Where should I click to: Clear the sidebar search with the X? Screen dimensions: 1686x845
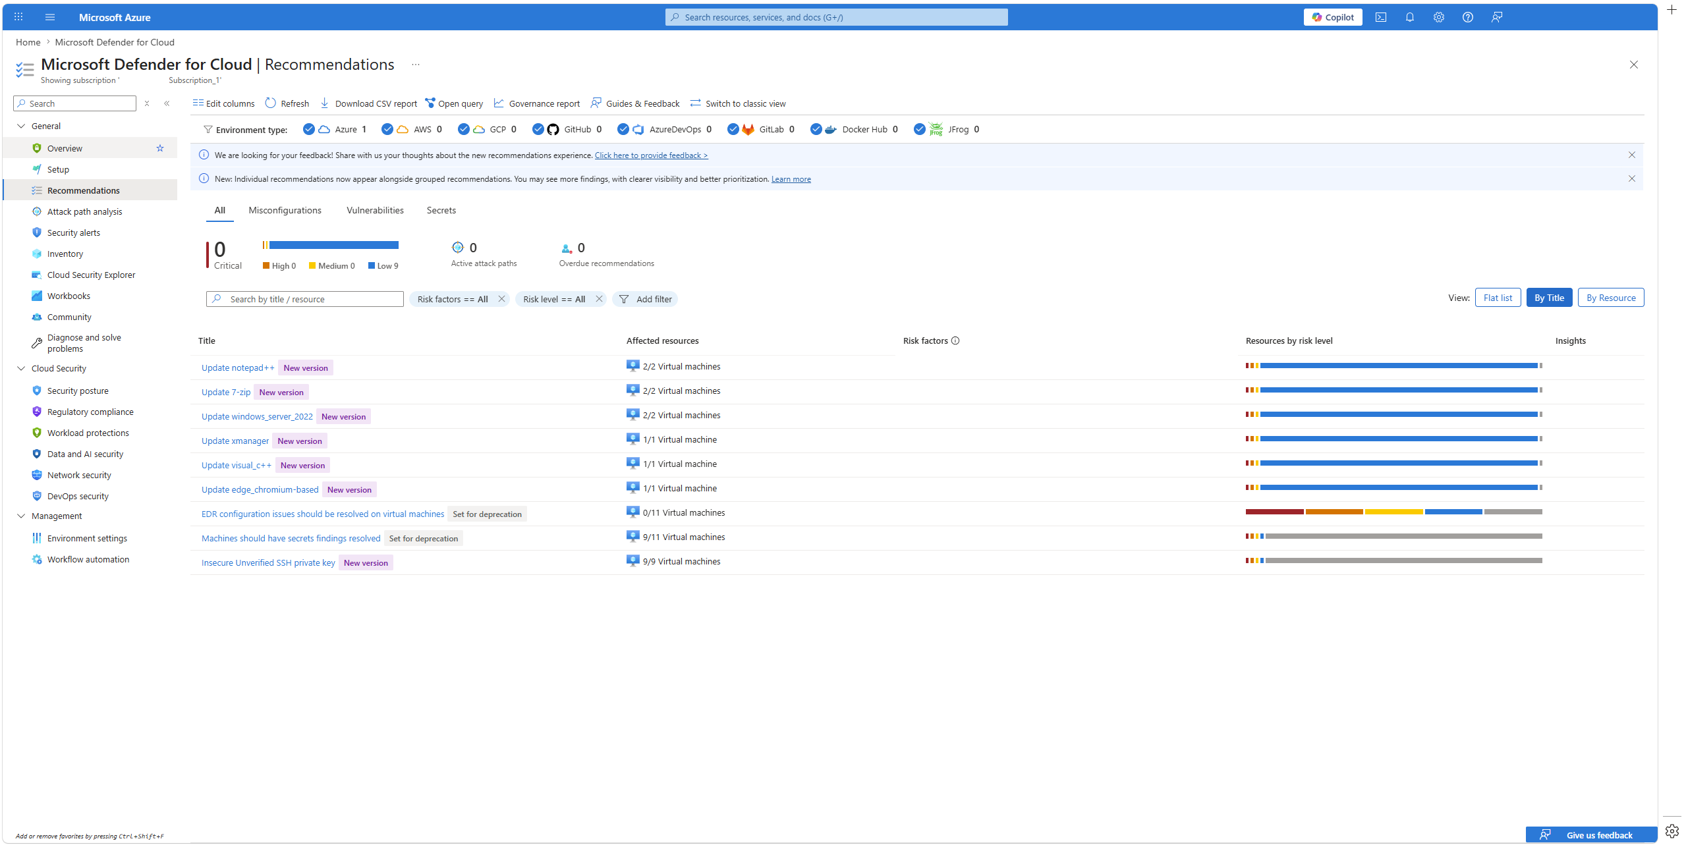(x=148, y=103)
